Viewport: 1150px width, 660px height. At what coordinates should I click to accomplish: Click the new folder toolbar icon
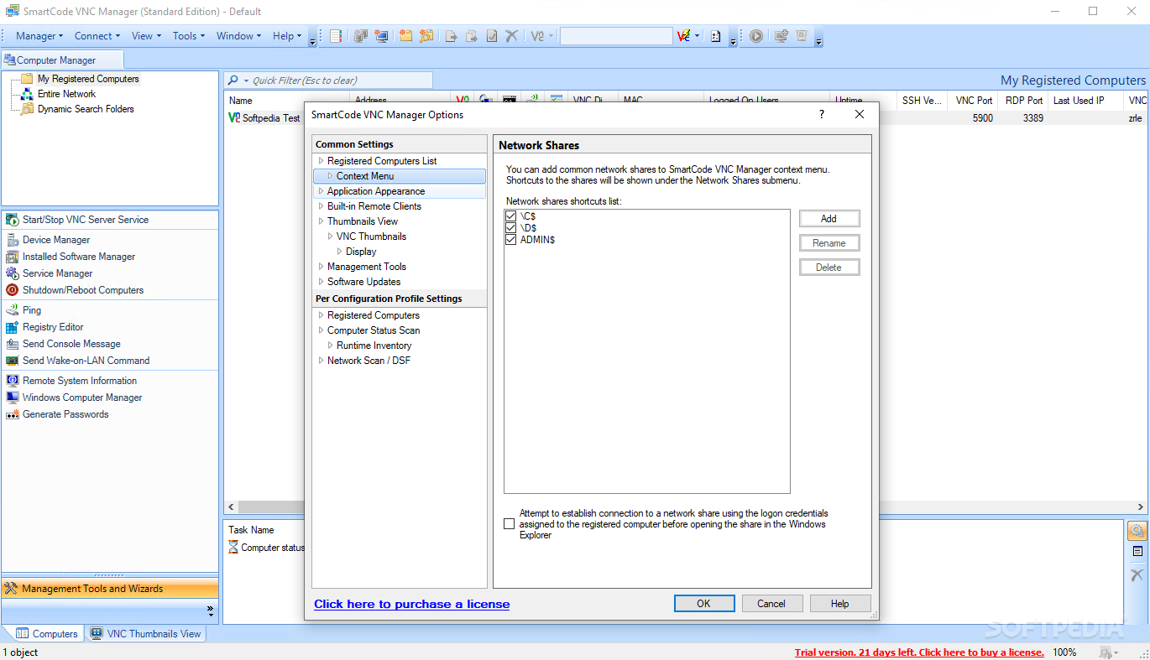pyautogui.click(x=406, y=36)
